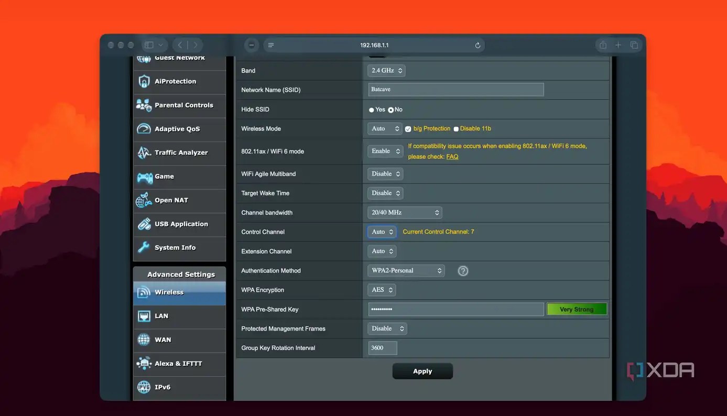This screenshot has width=727, height=416.
Task: Select Yes for Hide SSID
Action: (372, 110)
